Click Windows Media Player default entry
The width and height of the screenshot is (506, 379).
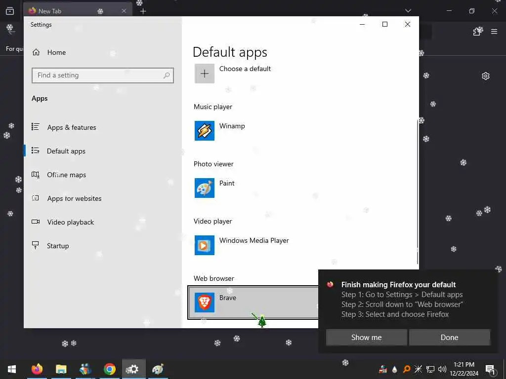click(254, 240)
